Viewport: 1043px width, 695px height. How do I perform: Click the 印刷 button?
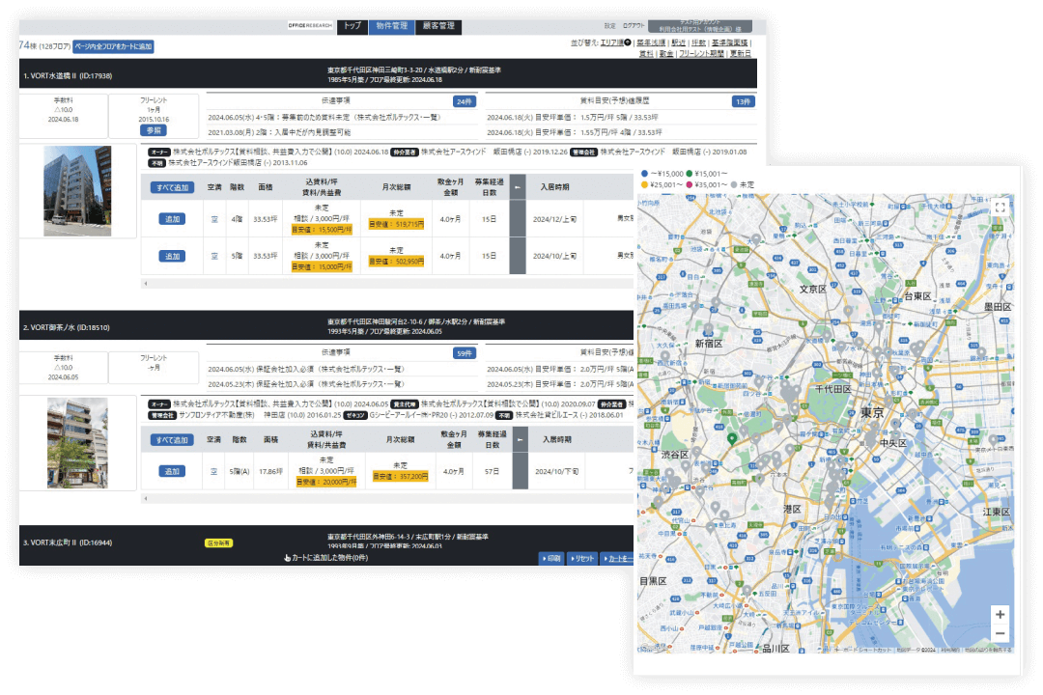click(551, 559)
